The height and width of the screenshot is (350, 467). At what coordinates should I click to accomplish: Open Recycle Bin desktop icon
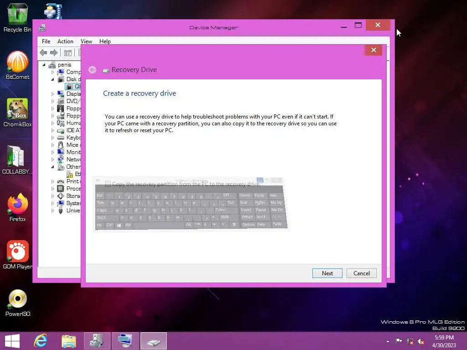point(17,17)
